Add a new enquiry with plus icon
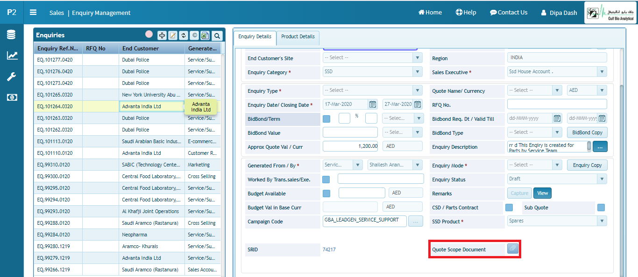638x277 pixels. point(162,35)
